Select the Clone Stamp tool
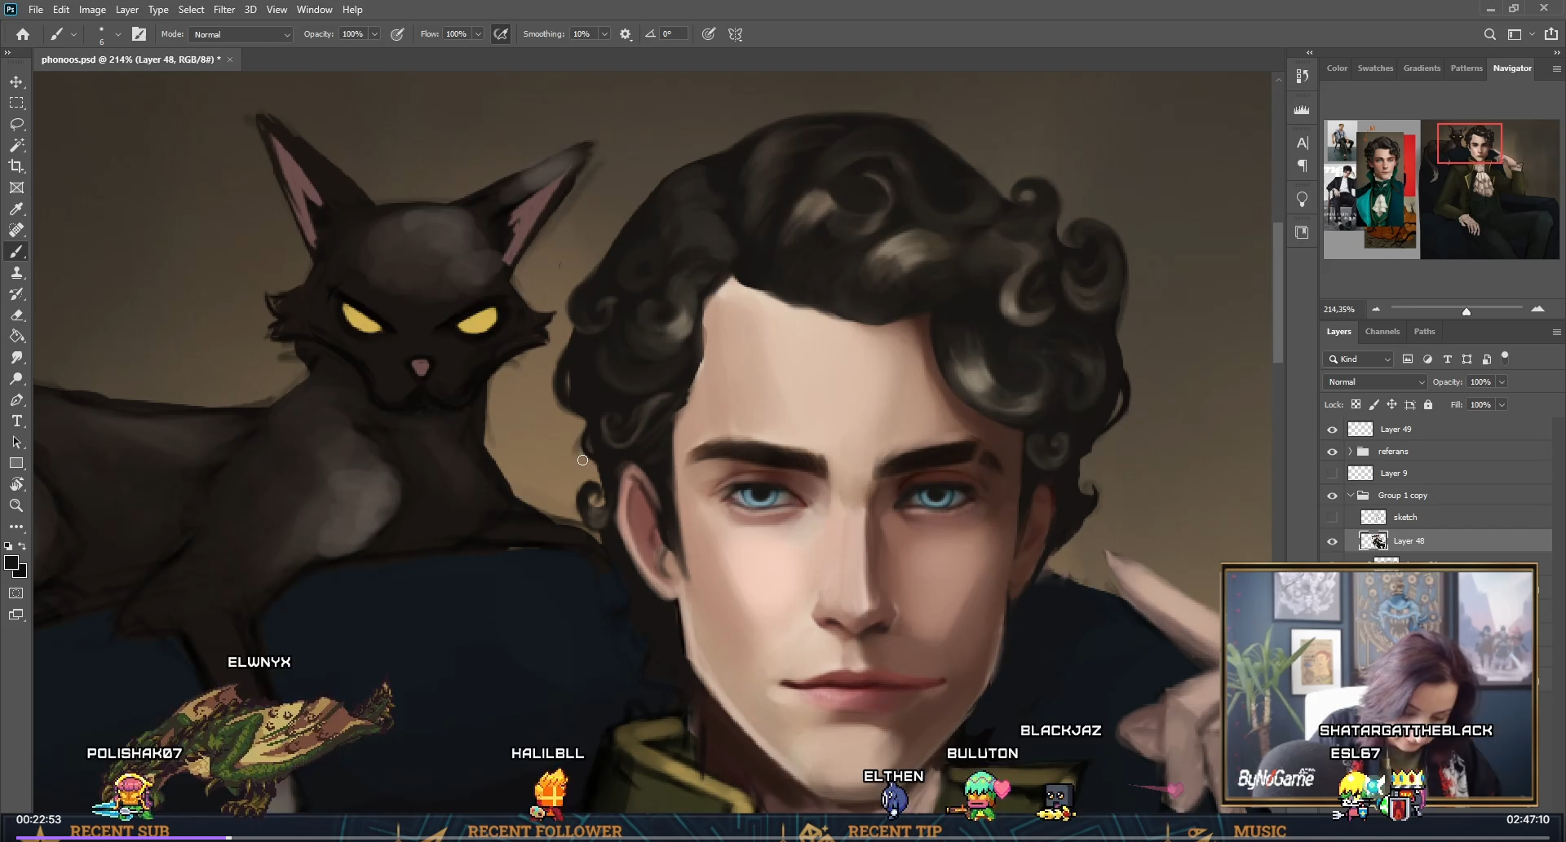The image size is (1566, 842). tap(16, 273)
